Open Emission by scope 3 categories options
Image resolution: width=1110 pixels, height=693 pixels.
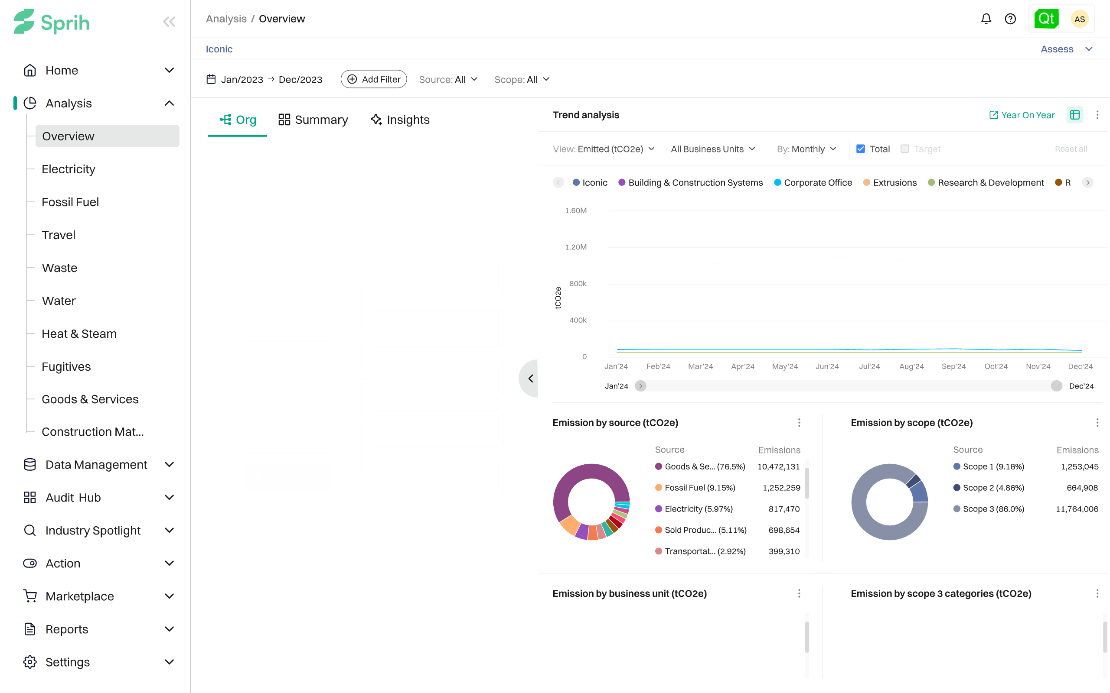click(x=1097, y=593)
